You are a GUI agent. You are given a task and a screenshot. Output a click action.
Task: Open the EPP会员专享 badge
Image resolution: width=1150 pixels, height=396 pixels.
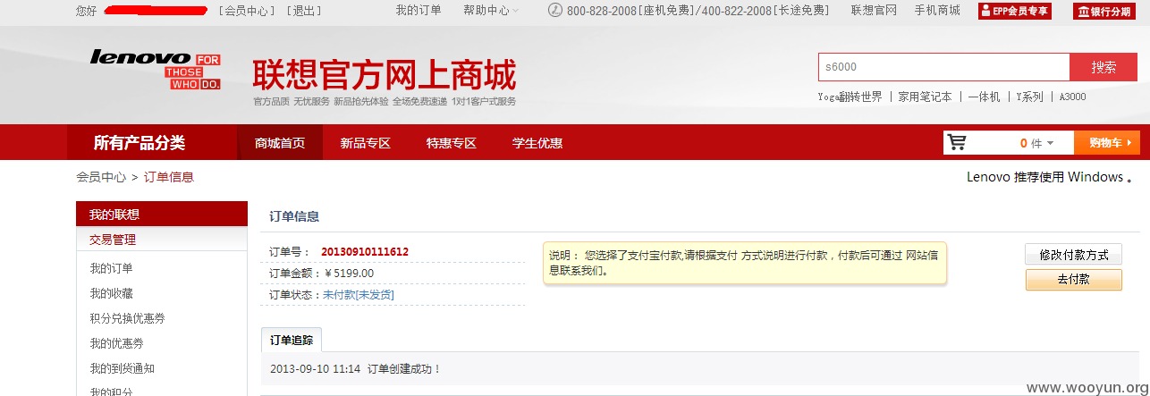click(x=1015, y=11)
